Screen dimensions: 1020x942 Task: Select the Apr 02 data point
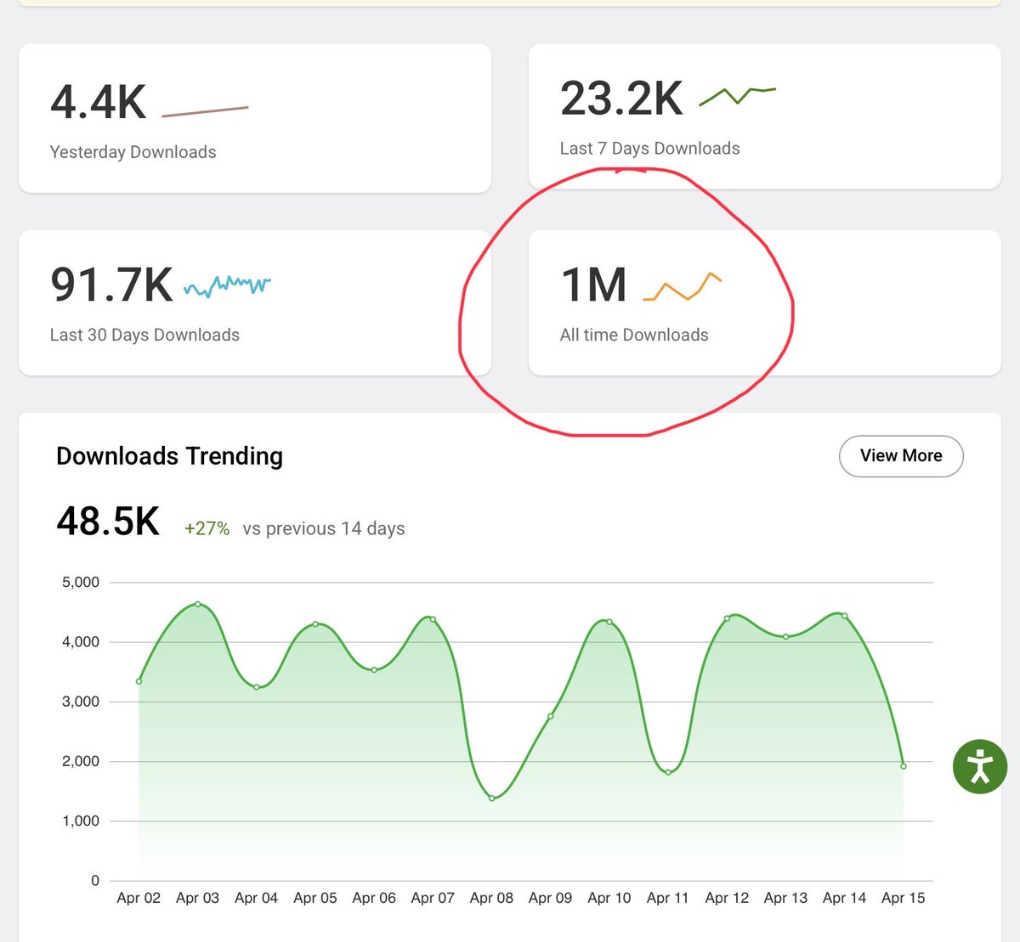click(x=139, y=681)
